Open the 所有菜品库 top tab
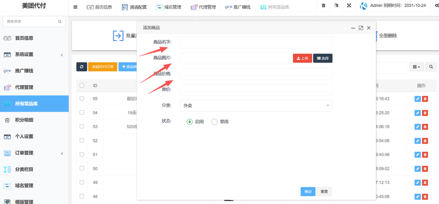The width and height of the screenshot is (439, 204). 274,7
